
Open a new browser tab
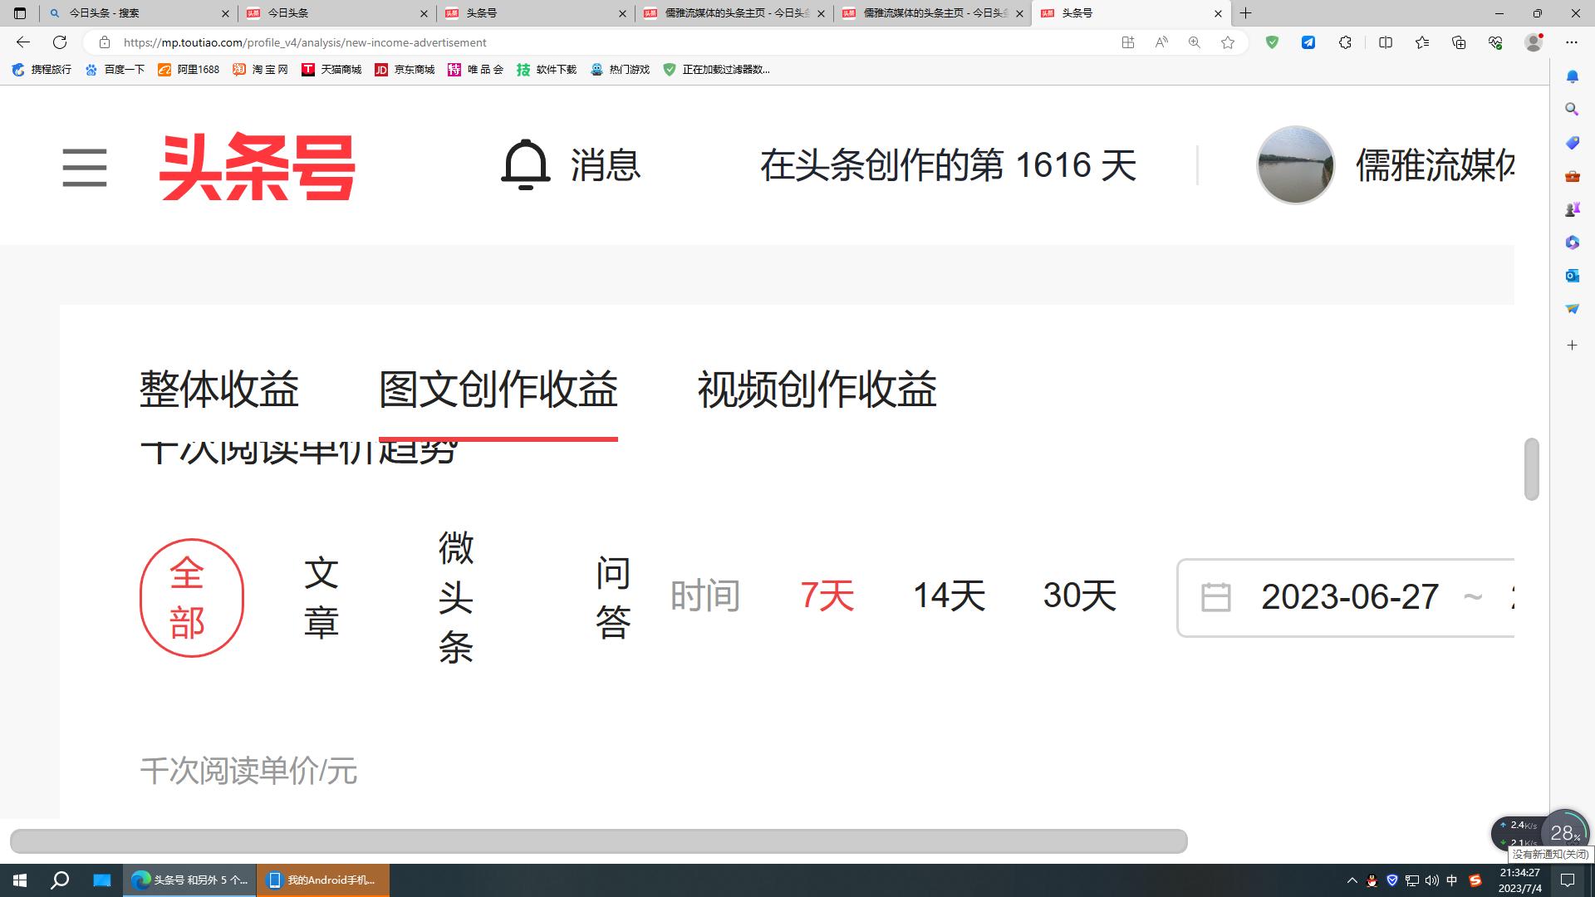tap(1245, 13)
